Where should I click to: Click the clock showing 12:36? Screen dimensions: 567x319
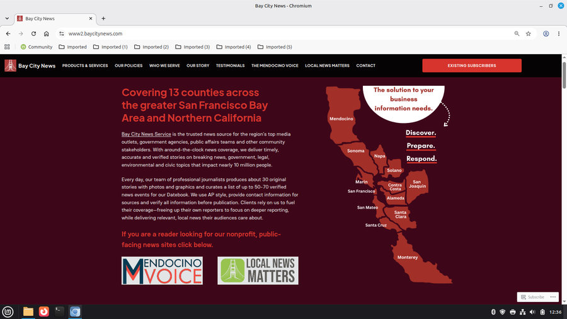click(x=556, y=312)
